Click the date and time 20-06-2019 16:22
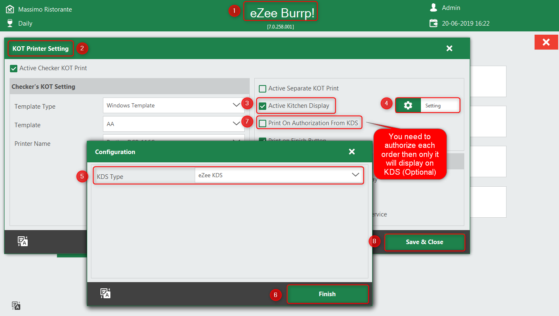The width and height of the screenshot is (559, 316). [x=466, y=24]
